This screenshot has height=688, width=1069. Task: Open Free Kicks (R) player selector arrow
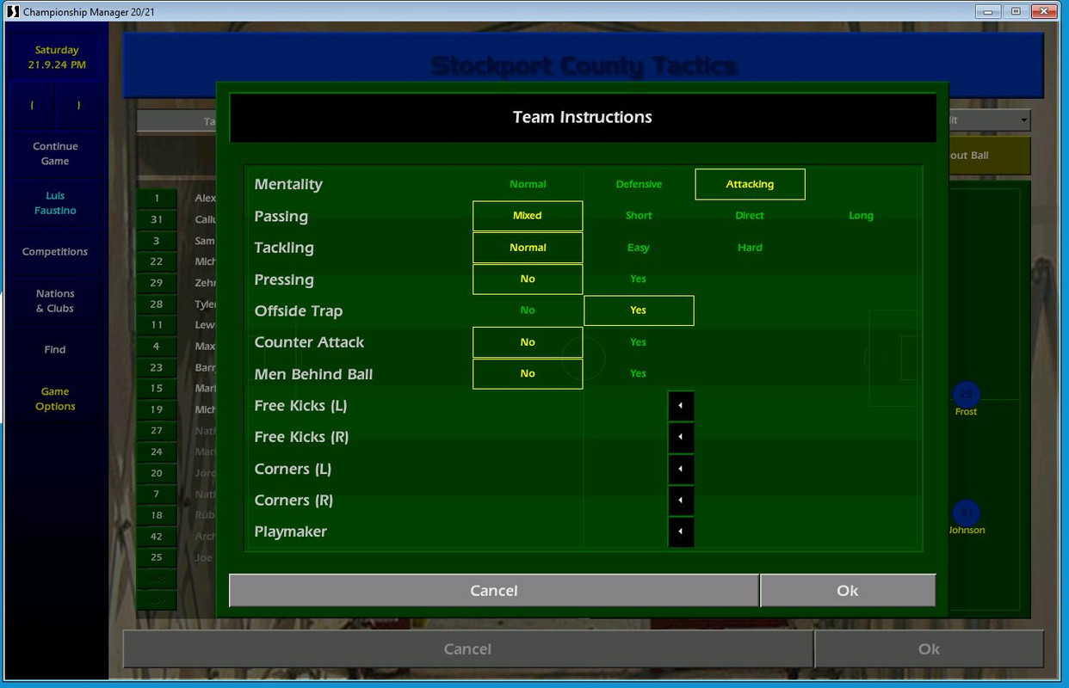coord(681,437)
